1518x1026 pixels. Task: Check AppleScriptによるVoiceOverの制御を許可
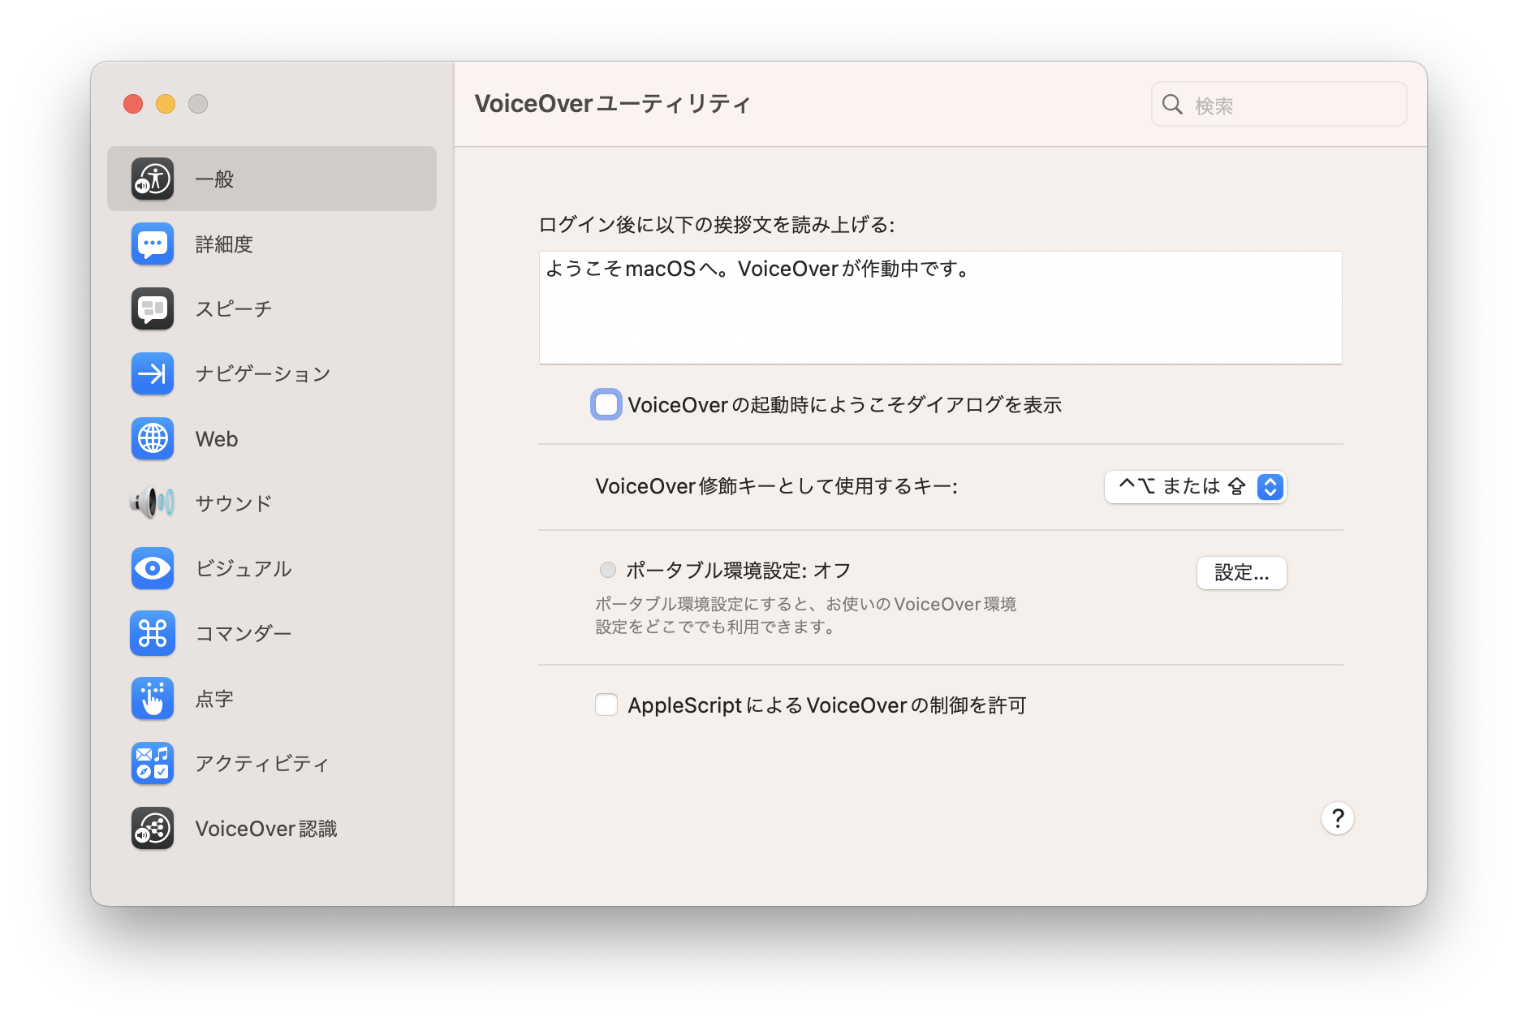(606, 705)
